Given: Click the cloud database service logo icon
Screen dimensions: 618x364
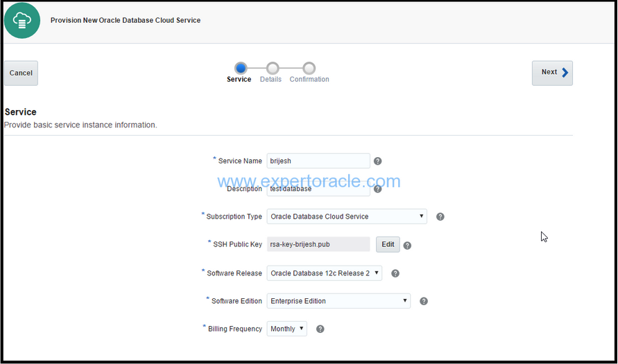Looking at the screenshot, I should [22, 21].
